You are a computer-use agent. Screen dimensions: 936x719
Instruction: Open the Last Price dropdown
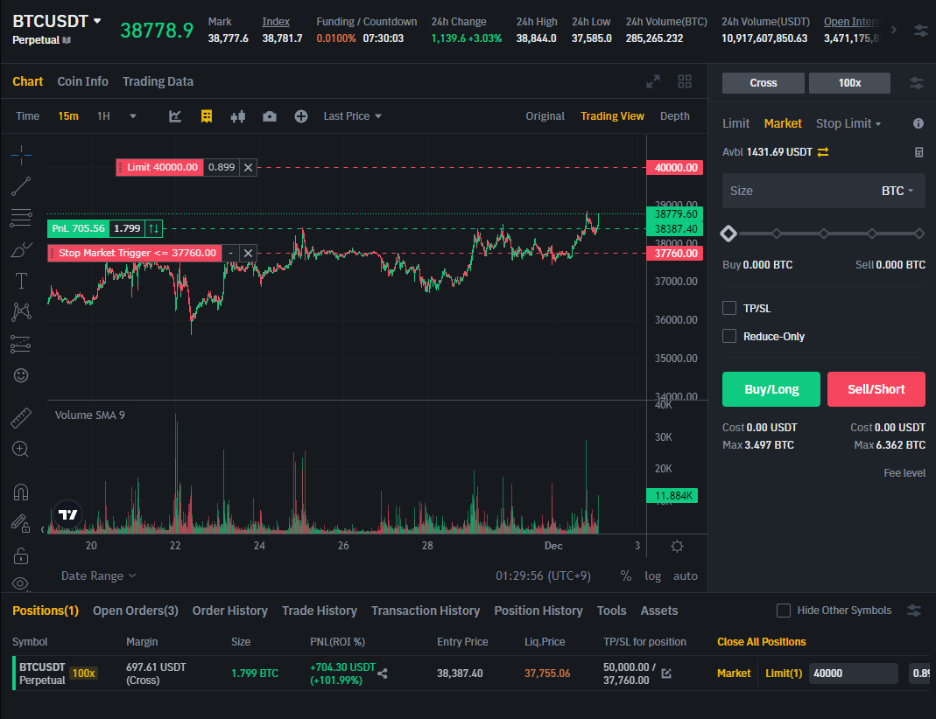(352, 116)
